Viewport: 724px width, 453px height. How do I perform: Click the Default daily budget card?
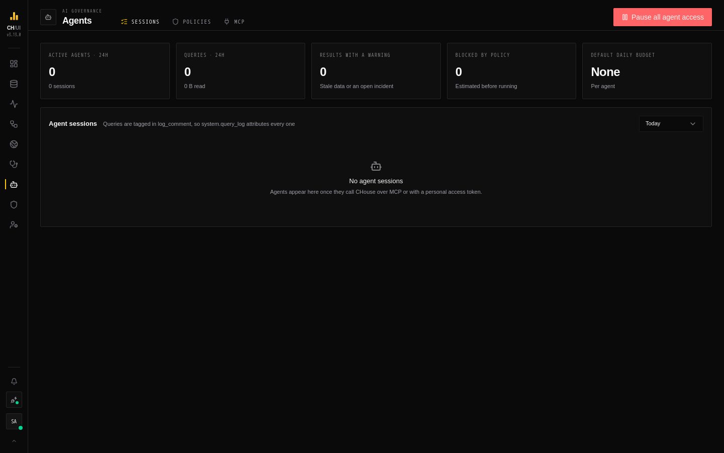point(647,71)
